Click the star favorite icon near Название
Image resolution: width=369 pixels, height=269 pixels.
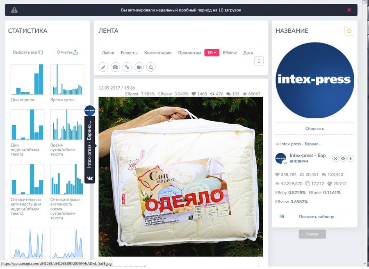[x=349, y=31]
